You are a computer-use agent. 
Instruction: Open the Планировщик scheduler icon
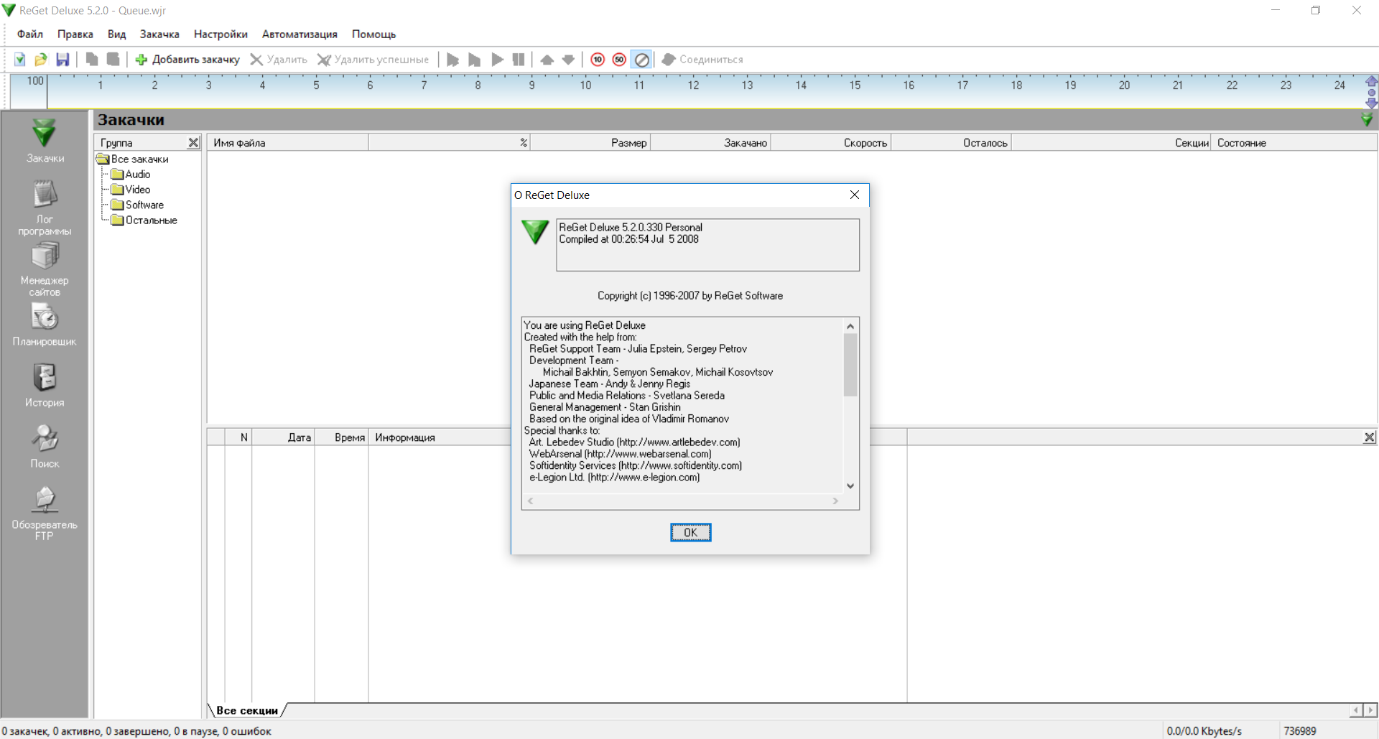coord(45,325)
